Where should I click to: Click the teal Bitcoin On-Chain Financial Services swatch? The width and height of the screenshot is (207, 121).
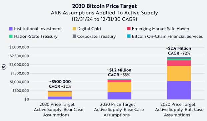point(129,36)
